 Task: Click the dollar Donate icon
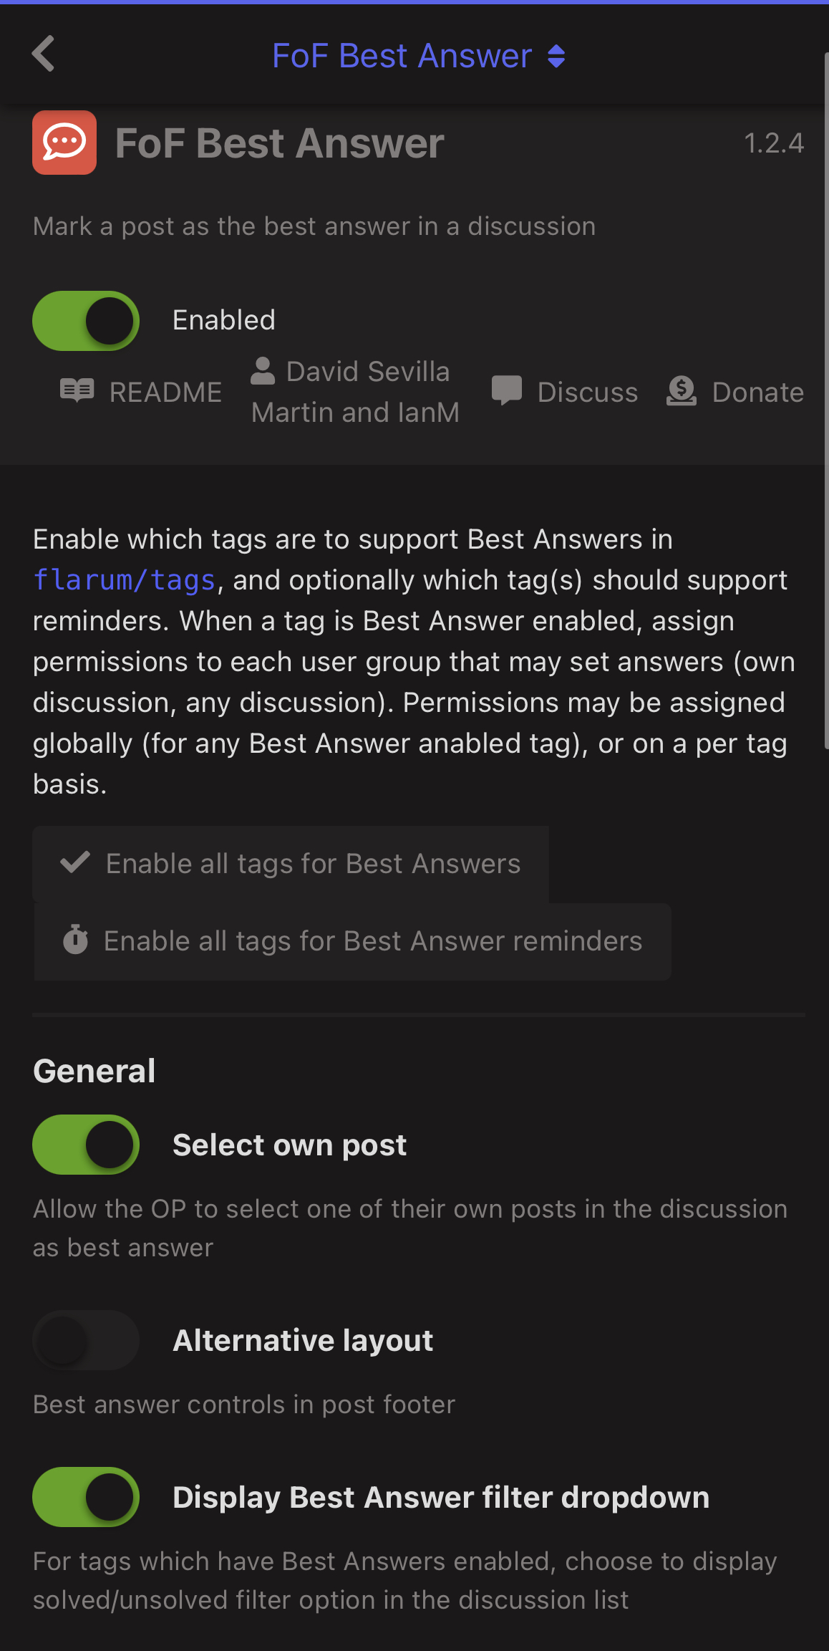(681, 391)
